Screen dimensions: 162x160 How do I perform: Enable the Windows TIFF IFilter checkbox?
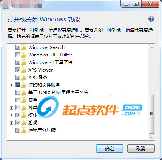tap(18, 55)
